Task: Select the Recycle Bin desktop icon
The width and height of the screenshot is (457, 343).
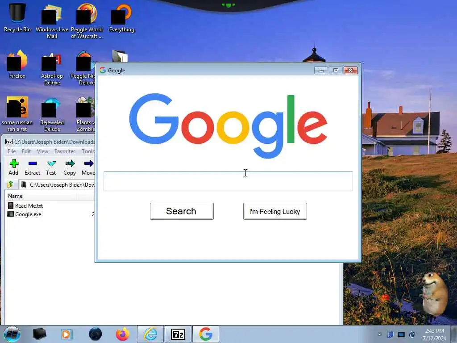Action: (x=17, y=17)
